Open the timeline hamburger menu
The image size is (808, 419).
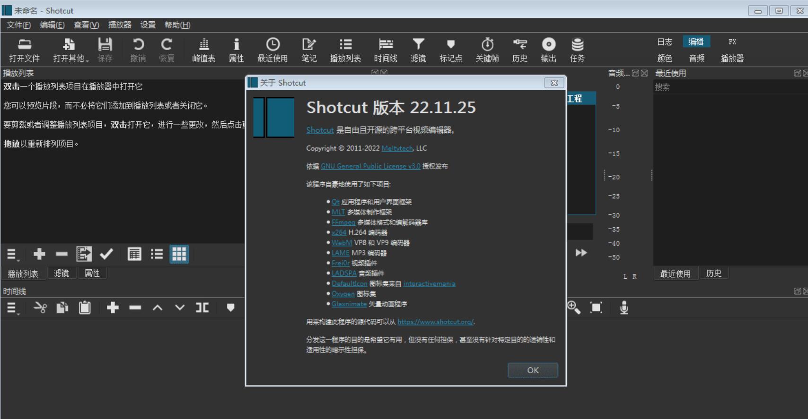tap(13, 308)
